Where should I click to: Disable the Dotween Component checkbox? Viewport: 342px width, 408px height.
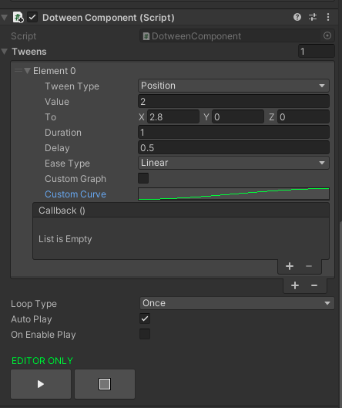[32, 18]
